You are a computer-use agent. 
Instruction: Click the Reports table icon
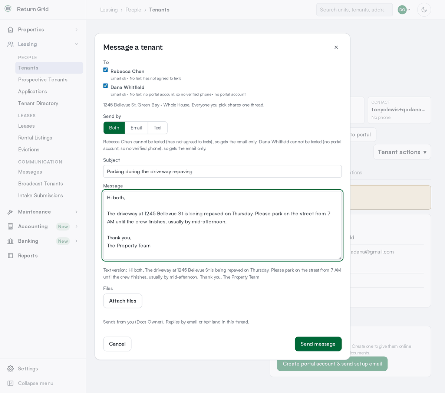[10, 256]
